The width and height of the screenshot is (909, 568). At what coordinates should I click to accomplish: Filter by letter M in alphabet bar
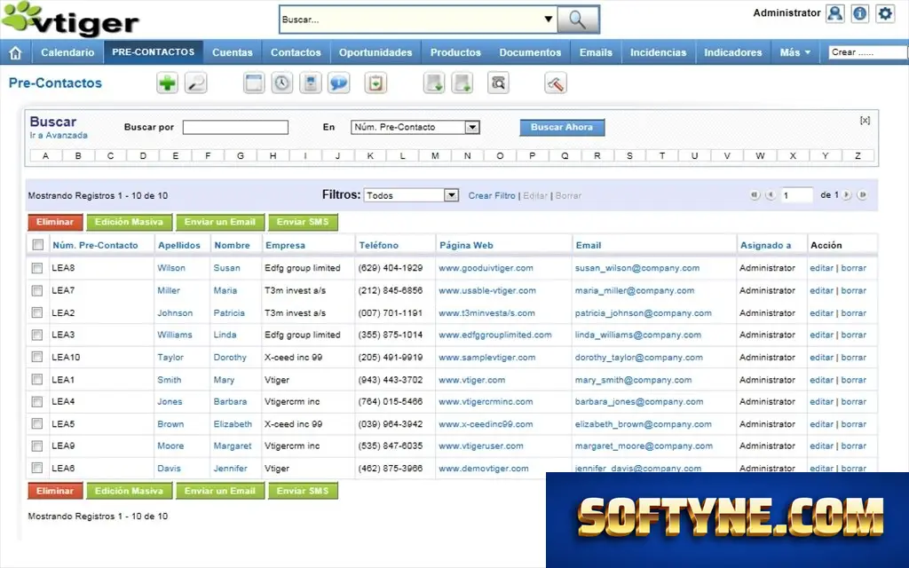(x=435, y=156)
